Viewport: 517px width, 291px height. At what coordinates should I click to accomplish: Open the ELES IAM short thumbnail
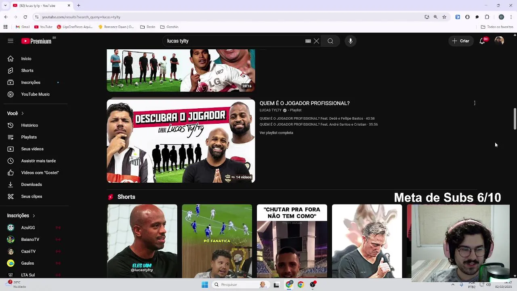pyautogui.click(x=142, y=241)
